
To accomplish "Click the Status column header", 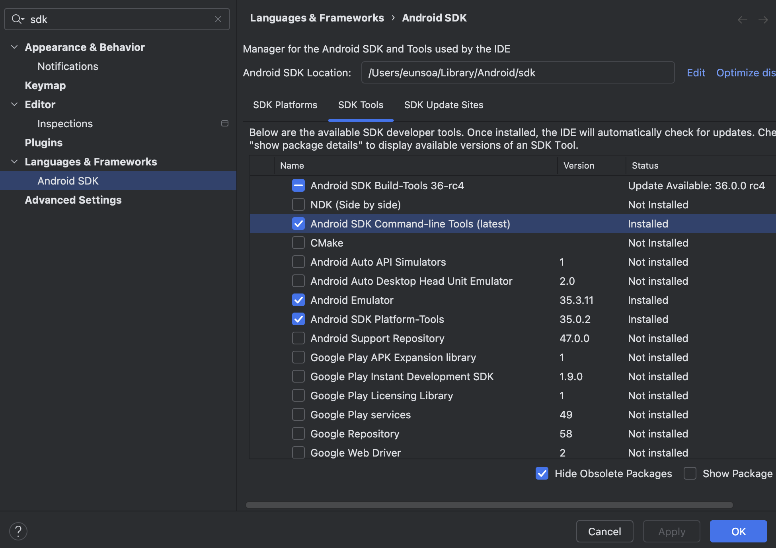I will point(700,165).
